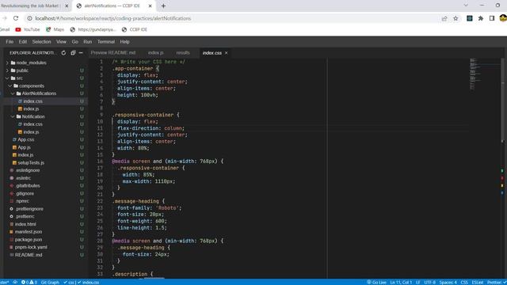Open index.js under AlertNotifications folder
Viewport: 507px width, 285px height.
click(x=31, y=109)
